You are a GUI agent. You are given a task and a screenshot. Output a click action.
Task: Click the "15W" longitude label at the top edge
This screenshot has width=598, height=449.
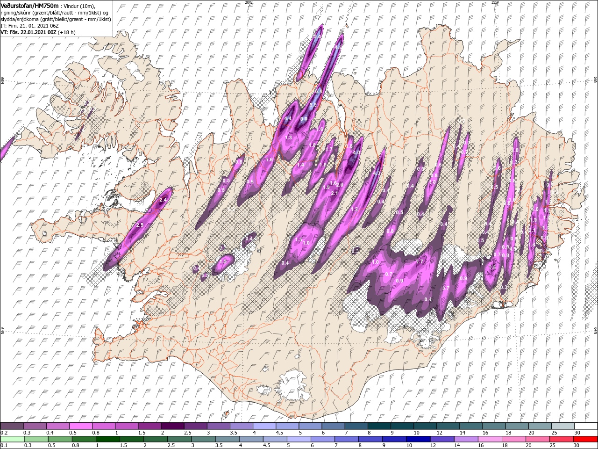(x=495, y=2)
